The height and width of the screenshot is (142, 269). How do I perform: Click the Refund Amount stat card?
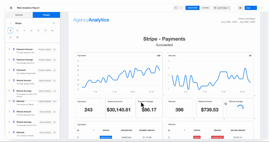click(x=210, y=108)
